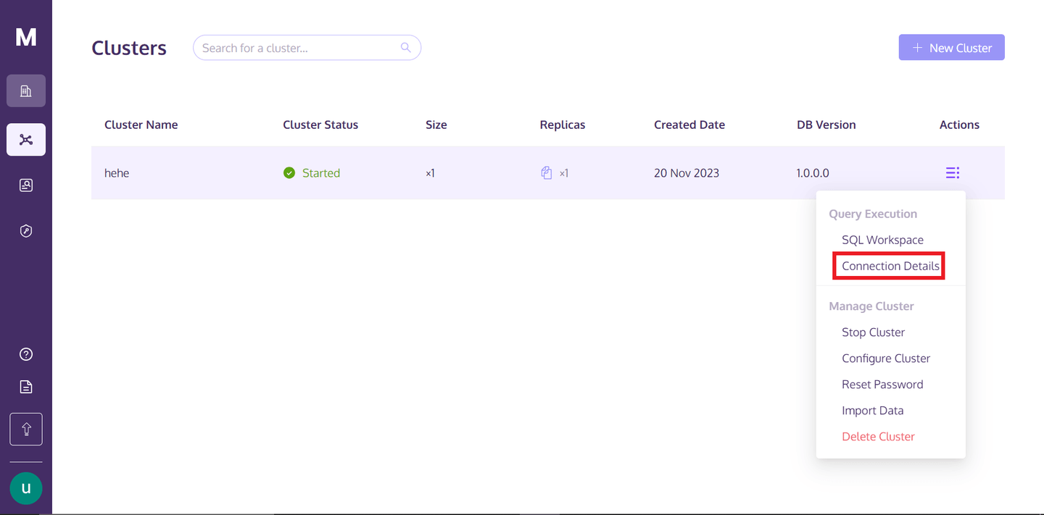Select Reset Password from menu
1044x515 pixels.
[882, 385]
